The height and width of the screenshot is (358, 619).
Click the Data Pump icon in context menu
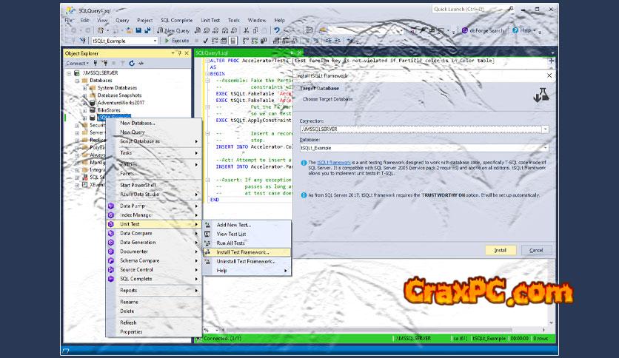(111, 206)
